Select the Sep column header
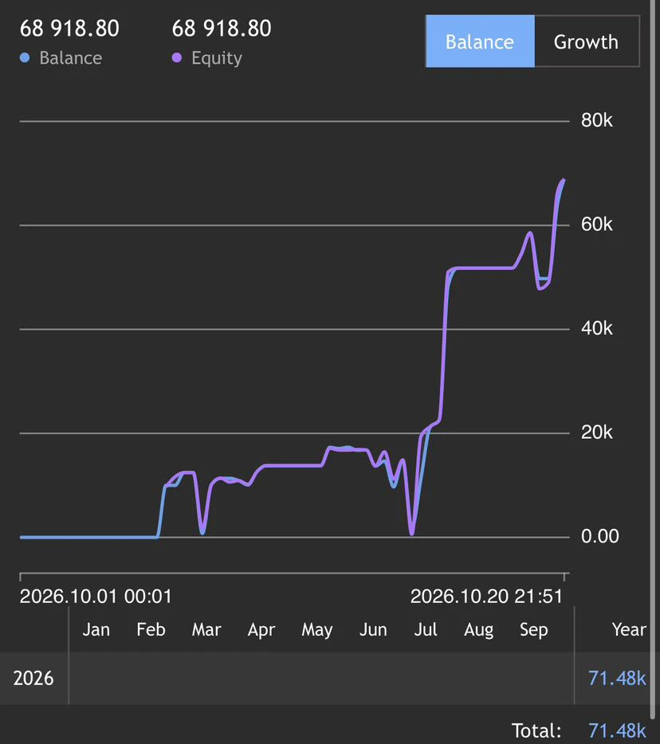Screen dimensions: 660x744 tap(534, 630)
